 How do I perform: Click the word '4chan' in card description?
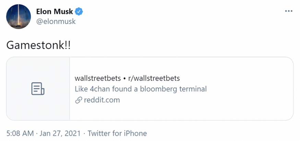coord(100,89)
